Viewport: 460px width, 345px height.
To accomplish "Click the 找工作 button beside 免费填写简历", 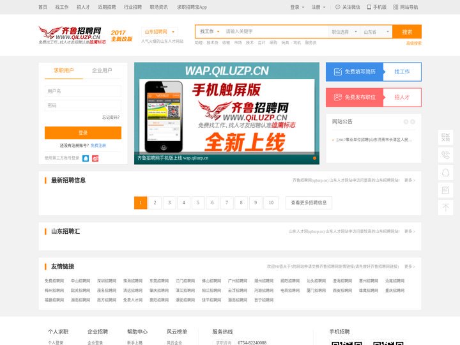I will click(x=402, y=72).
